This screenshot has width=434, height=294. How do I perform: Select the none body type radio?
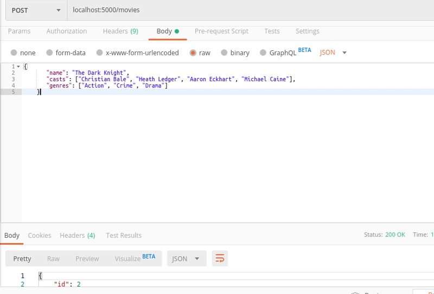(14, 53)
